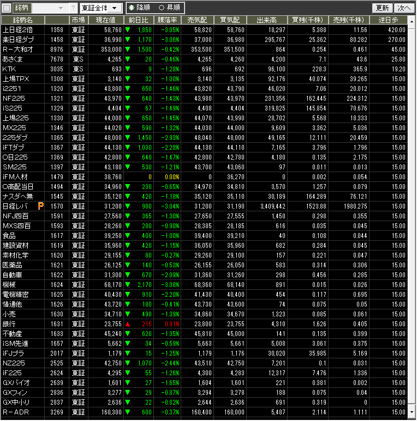Image resolution: width=417 pixels, height=421 pixels.
Task: Sort by 銘柄名 column header
Action: point(22,20)
